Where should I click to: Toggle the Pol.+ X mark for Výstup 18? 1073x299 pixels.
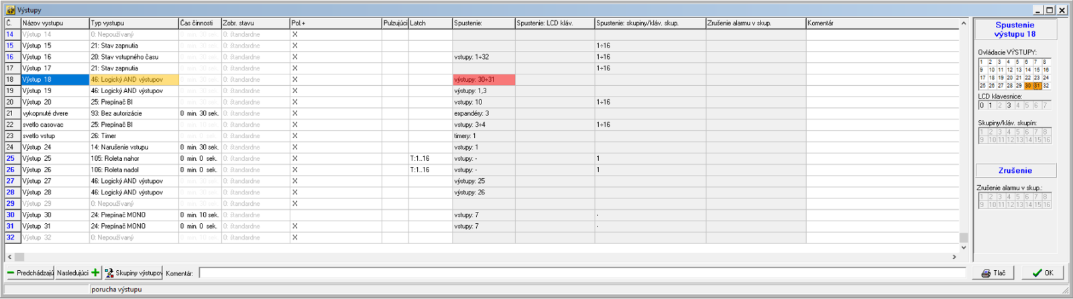click(294, 80)
